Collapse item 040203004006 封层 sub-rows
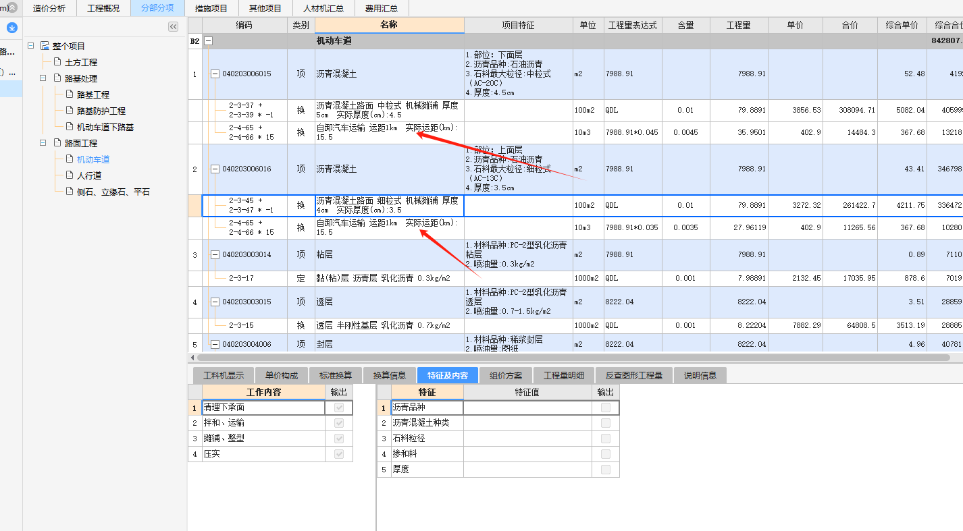Viewport: 963px width, 531px height. coord(215,345)
